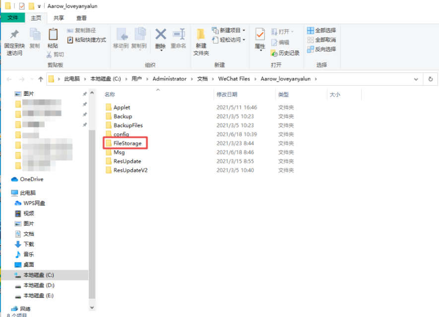Click 全部取消 select none
439x317 pixels.
pyautogui.click(x=321, y=40)
